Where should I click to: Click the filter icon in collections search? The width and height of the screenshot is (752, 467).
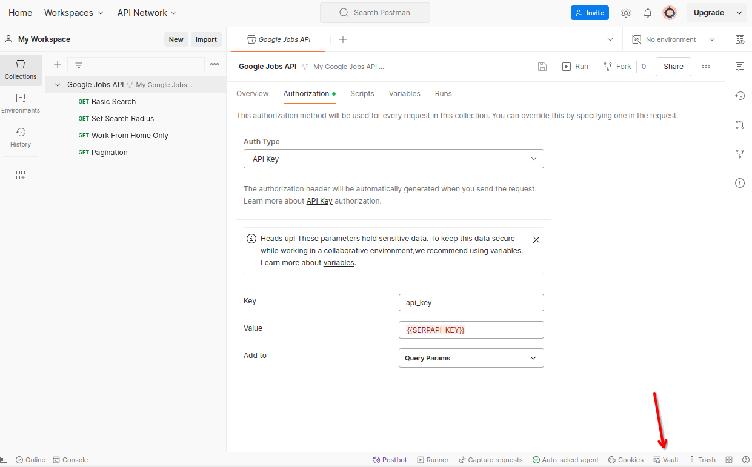coord(79,64)
